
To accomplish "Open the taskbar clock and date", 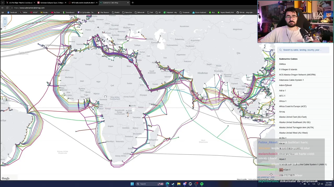I will point(329,184).
